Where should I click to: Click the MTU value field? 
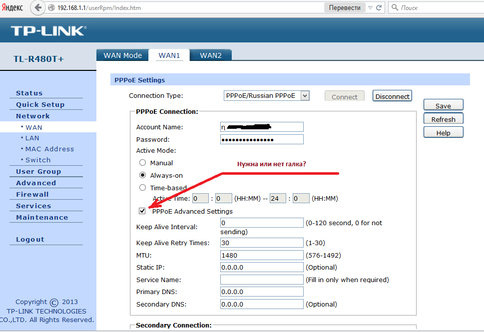point(262,255)
